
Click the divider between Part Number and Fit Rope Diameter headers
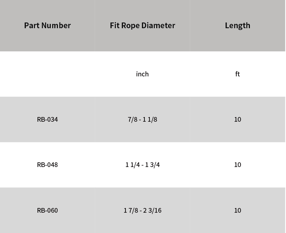coord(95,25)
